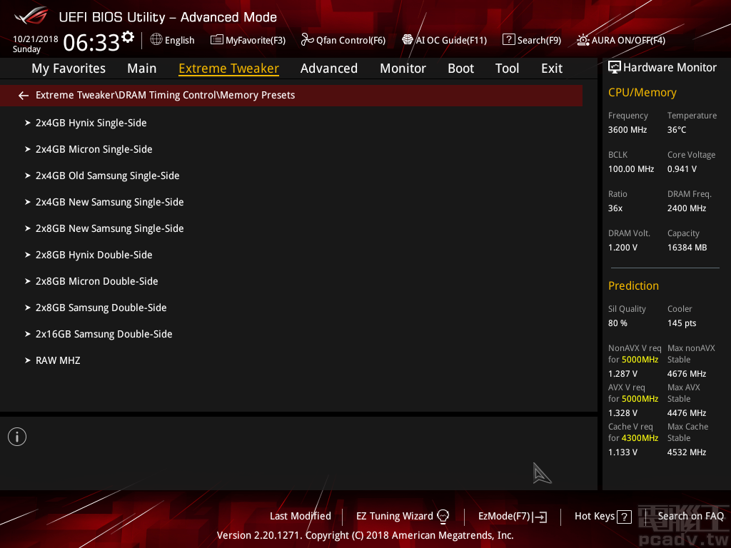This screenshot has width=731, height=548.
Task: Click the info circle icon
Action: [17, 437]
